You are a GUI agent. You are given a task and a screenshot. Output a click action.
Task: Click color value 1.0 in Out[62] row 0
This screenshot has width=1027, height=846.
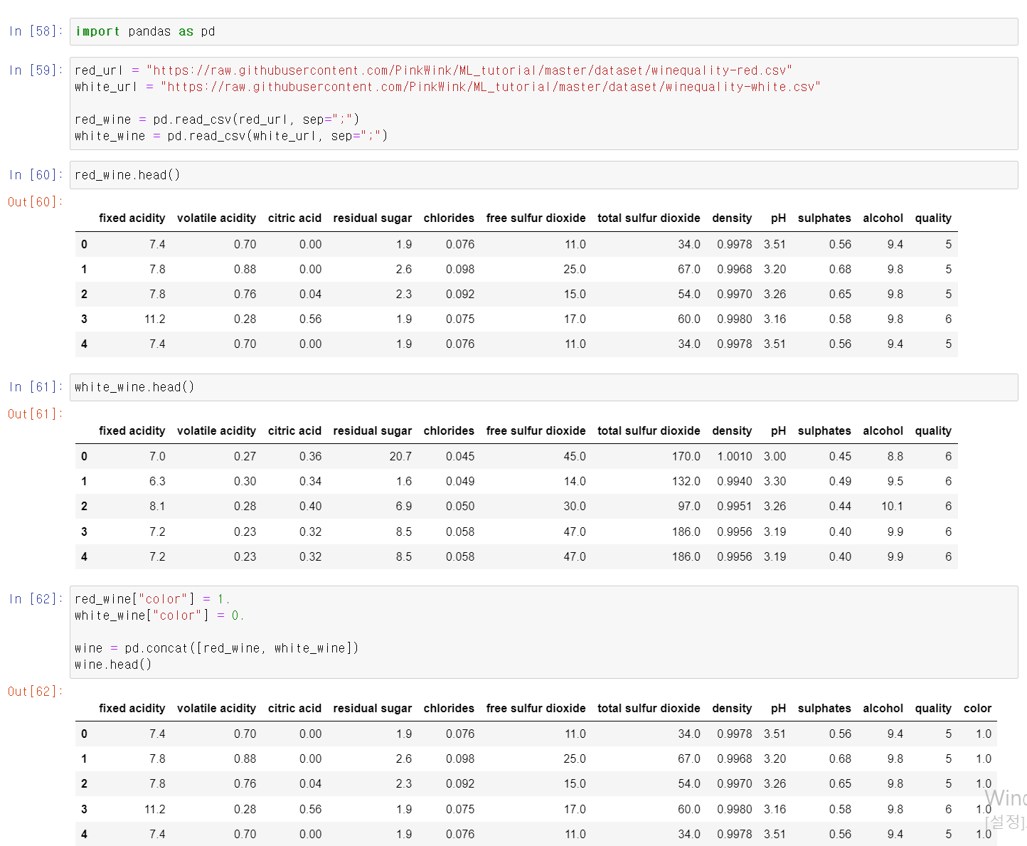[984, 734]
